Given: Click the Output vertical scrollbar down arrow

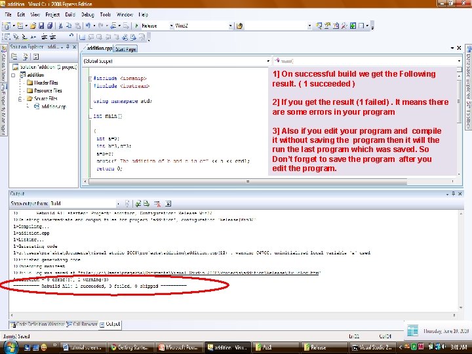Looking at the screenshot, I should pyautogui.click(x=461, y=307).
